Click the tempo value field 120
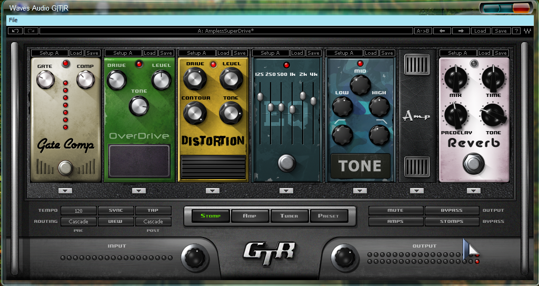This screenshot has height=286, width=539. tap(78, 211)
